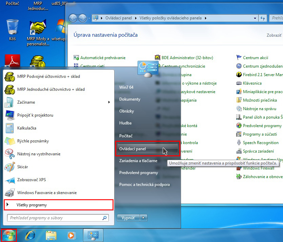Screen dimensions: 283x242
Task: Expand the root breadcrumb arrow before Ovládací panel
Action: [x=102, y=18]
